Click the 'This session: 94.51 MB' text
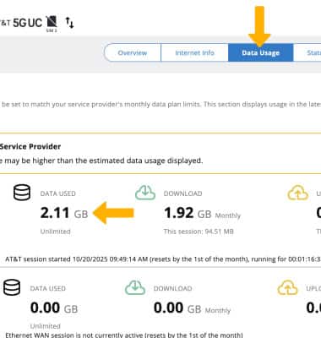This screenshot has width=321, height=338. coord(199,232)
